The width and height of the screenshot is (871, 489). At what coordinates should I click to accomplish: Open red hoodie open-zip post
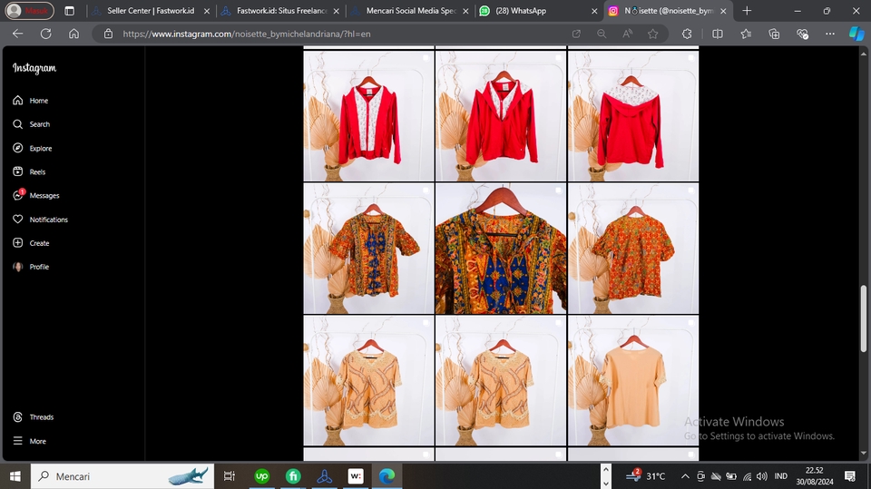point(501,116)
